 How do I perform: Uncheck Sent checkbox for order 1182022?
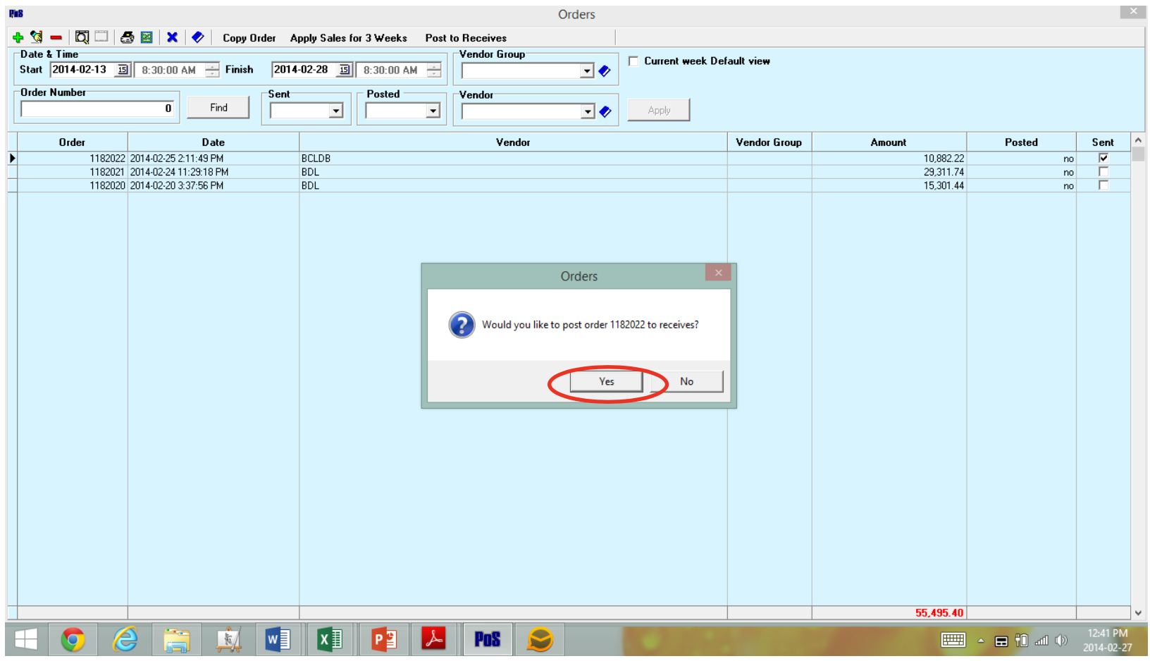pyautogui.click(x=1103, y=158)
